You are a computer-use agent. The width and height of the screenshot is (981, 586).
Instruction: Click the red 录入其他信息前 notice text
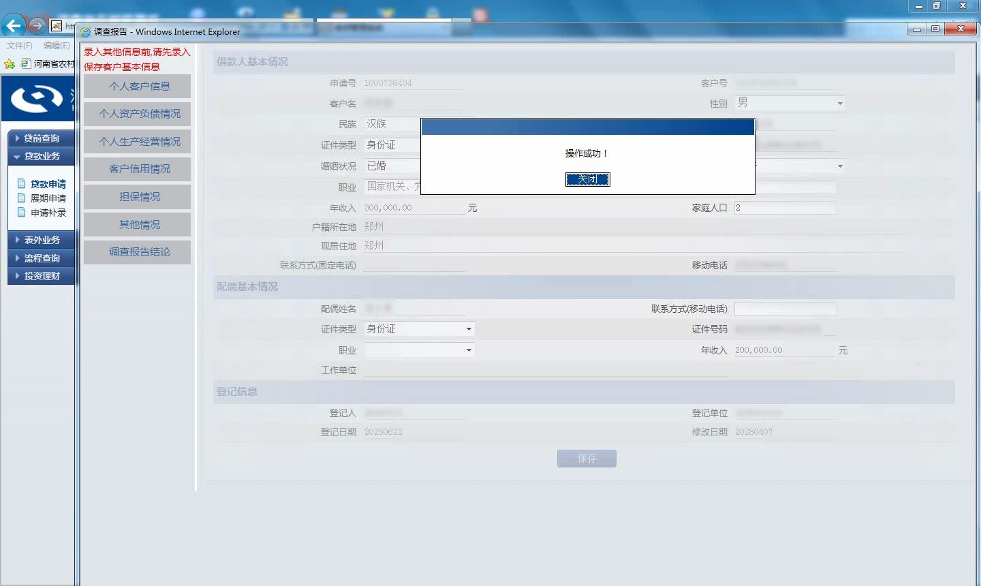click(137, 59)
